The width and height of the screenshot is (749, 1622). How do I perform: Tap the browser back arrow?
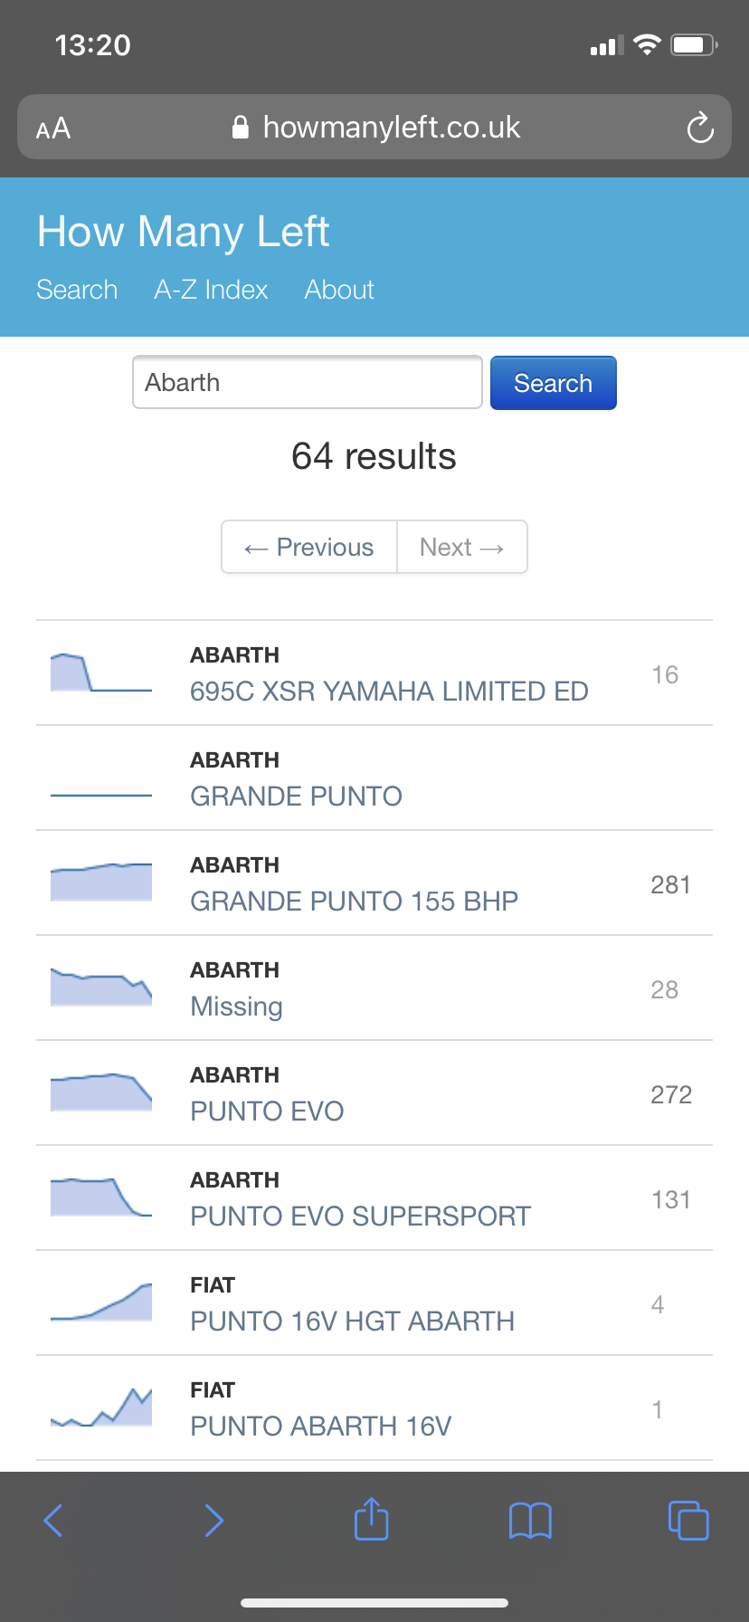coord(53,1521)
